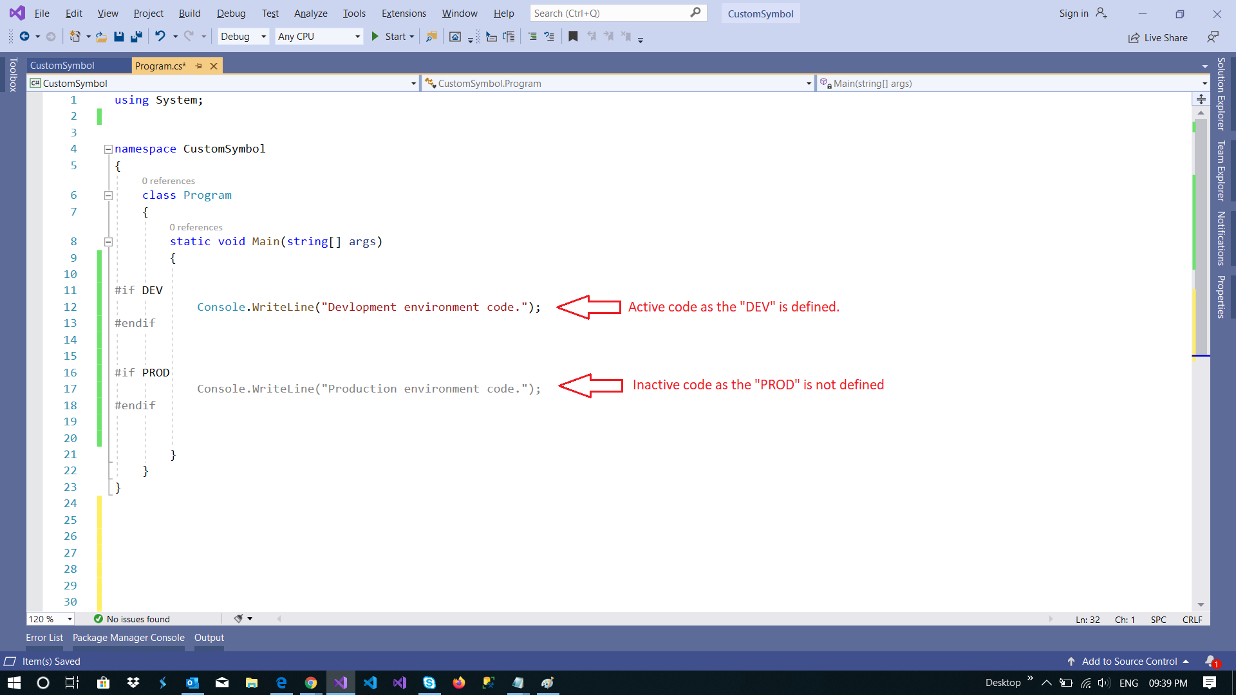The image size is (1236, 695).
Task: Select the New Project toolbar icon
Action: 75,37
